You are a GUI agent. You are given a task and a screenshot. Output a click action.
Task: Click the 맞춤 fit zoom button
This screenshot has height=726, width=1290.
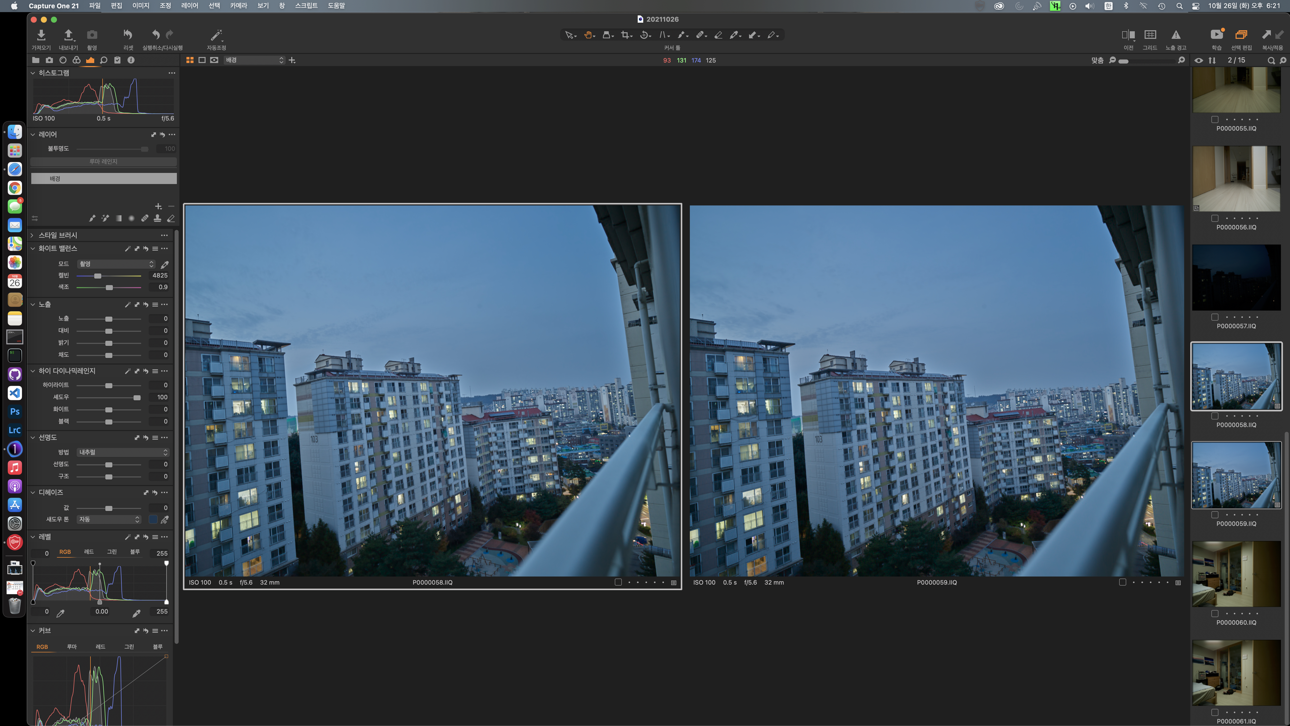click(1097, 60)
